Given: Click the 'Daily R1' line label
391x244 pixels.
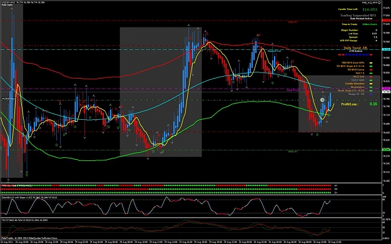Looking at the screenshot, I should (293, 22).
